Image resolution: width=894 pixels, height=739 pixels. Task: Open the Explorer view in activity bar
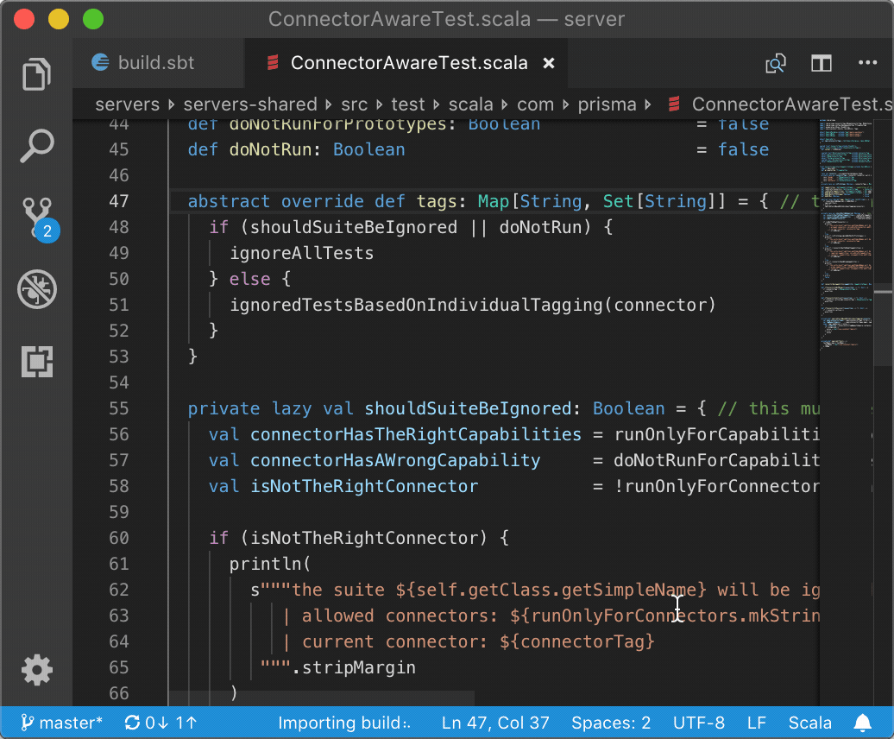click(36, 74)
